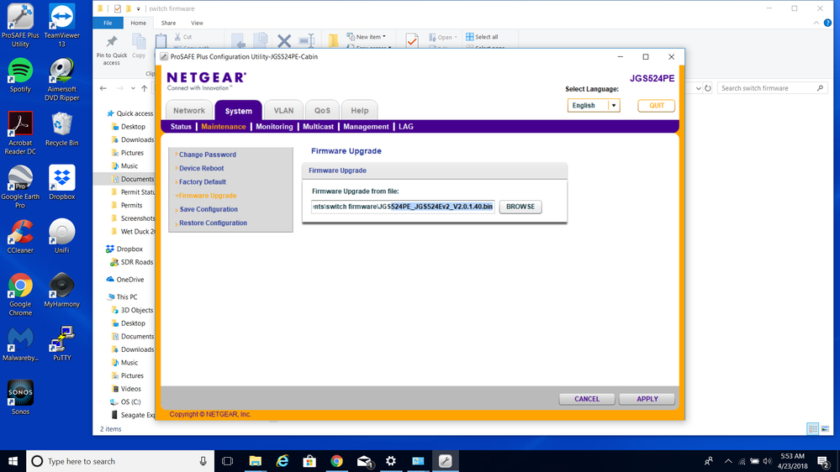
Task: Click APPLY to upgrade firmware
Action: coord(647,399)
